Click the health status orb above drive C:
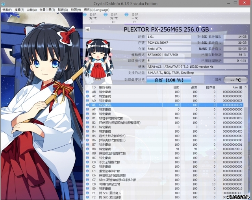 pos(85,15)
